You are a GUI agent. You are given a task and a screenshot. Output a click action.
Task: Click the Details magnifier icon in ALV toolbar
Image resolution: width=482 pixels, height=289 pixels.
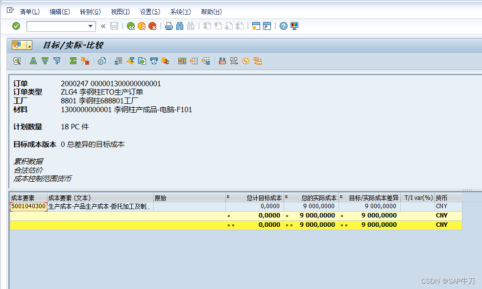click(x=17, y=61)
